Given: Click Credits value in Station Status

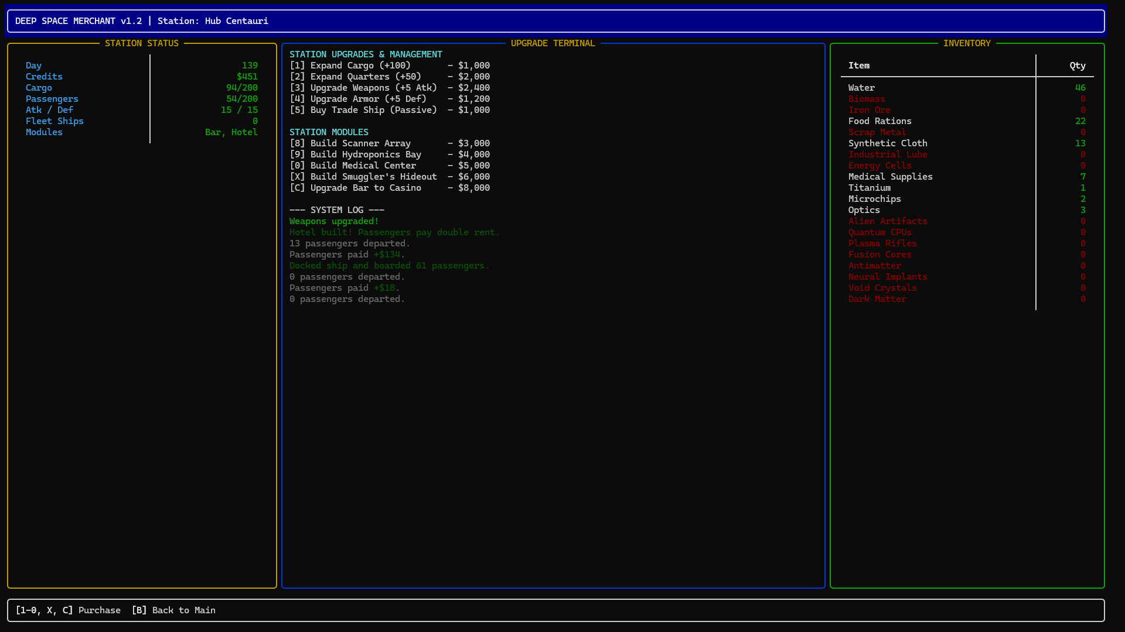Looking at the screenshot, I should point(247,77).
